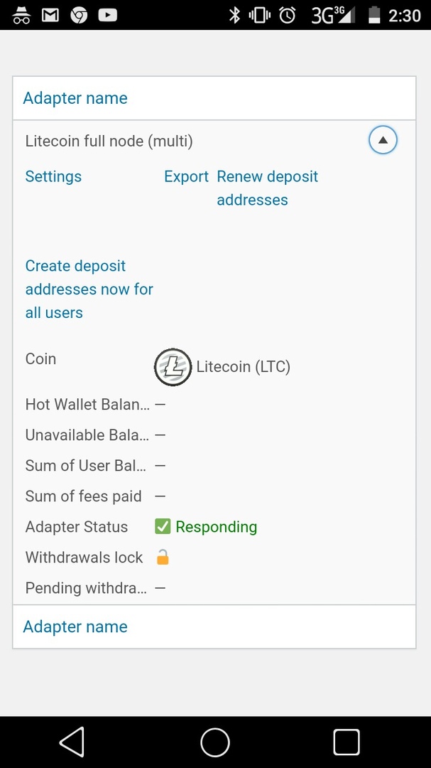Sort by bottom Adapter name footer
Viewport: 431px width, 768px height.
75,626
